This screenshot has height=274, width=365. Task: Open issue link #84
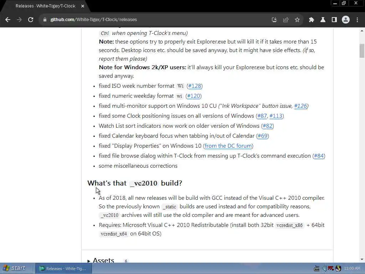(319, 156)
